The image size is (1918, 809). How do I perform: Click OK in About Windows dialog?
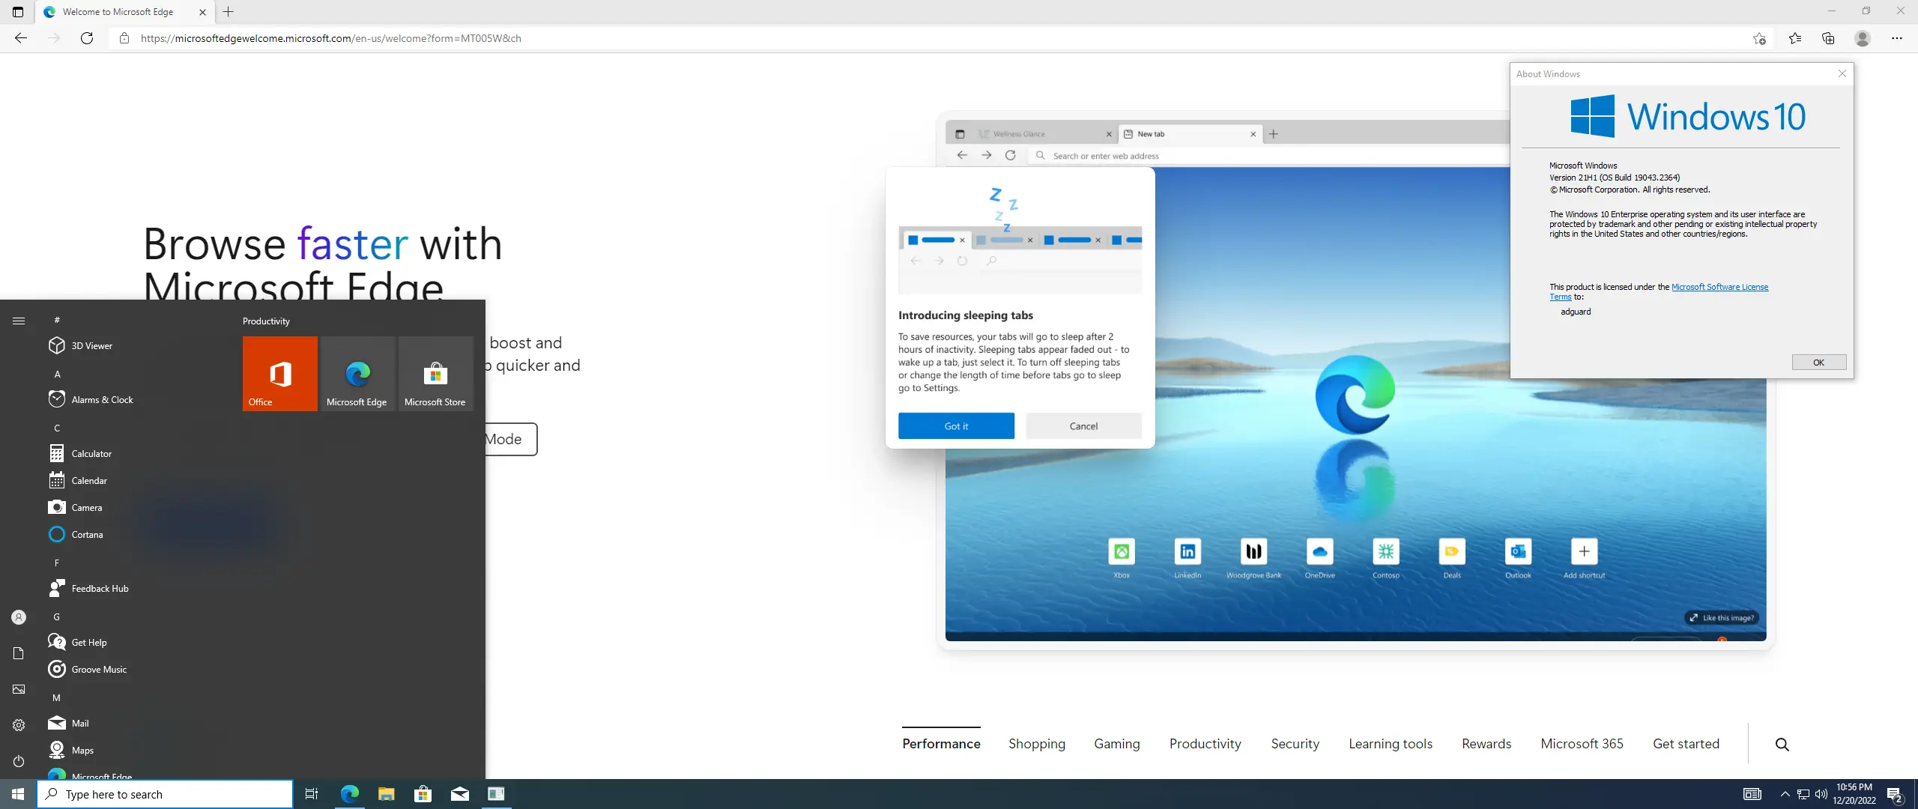click(1818, 363)
